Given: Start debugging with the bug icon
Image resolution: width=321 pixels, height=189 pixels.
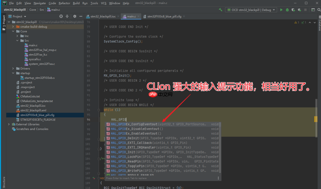Looking at the screenshot, I should coord(287,9).
